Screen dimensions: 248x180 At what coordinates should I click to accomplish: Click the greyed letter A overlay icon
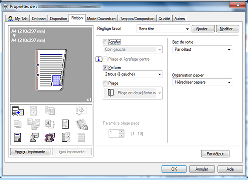coord(50,124)
